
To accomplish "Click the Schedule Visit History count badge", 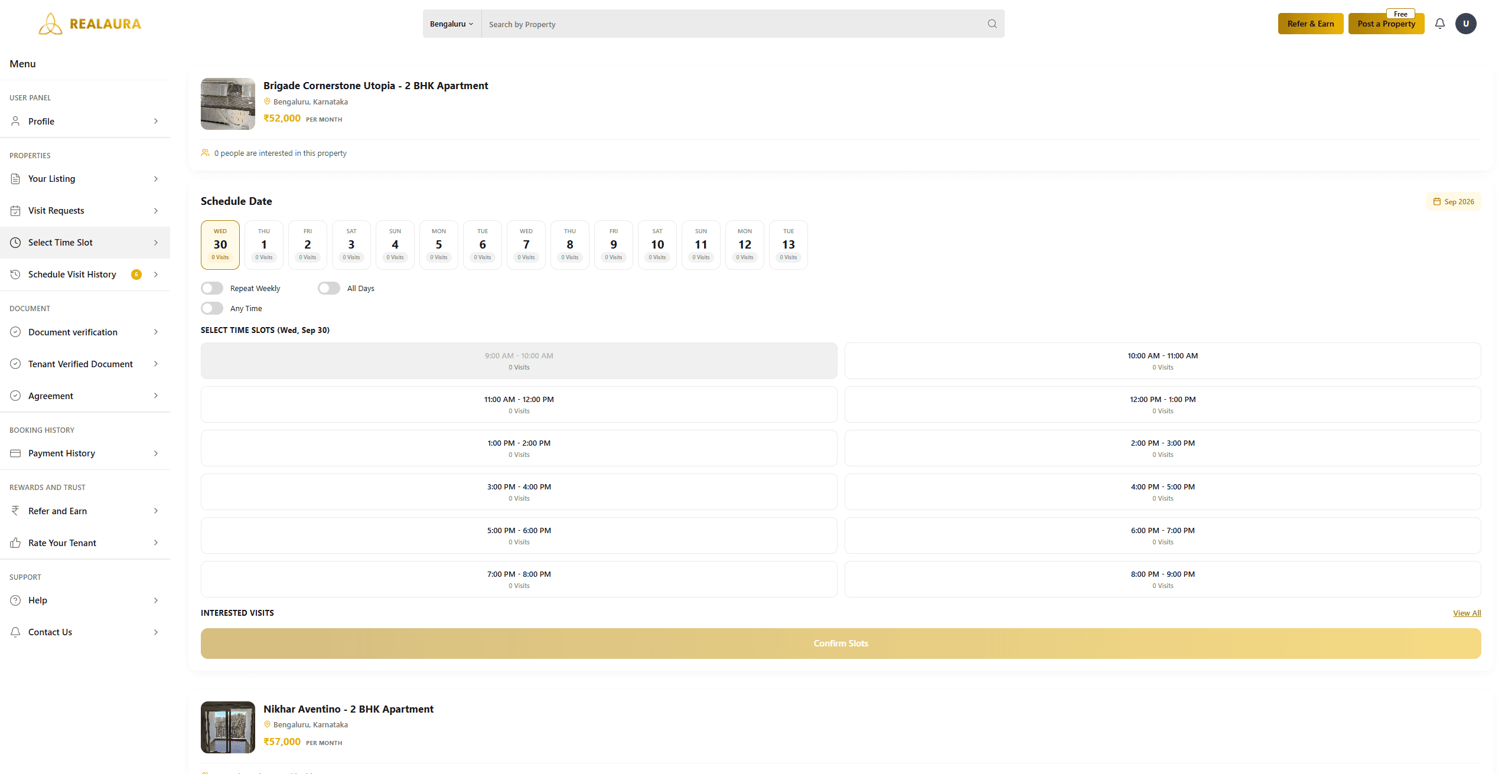I will [x=136, y=275].
